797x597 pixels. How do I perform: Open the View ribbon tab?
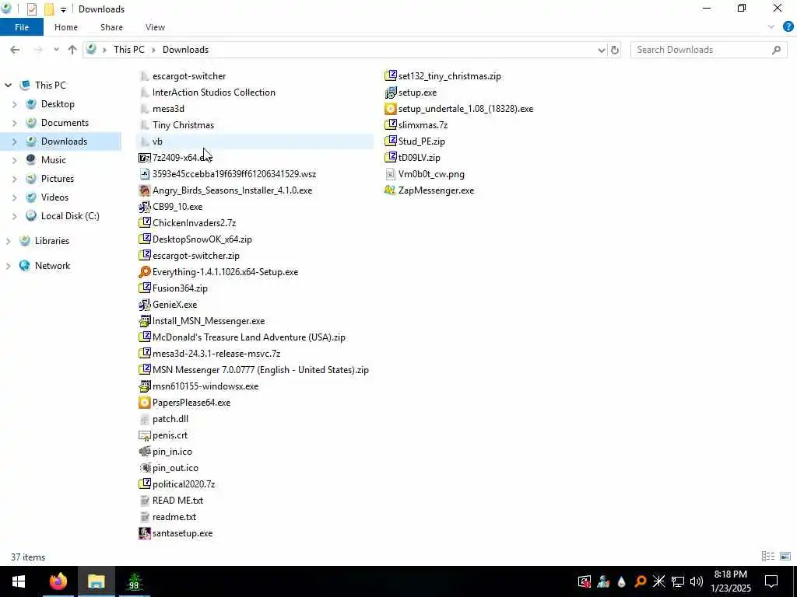(155, 27)
